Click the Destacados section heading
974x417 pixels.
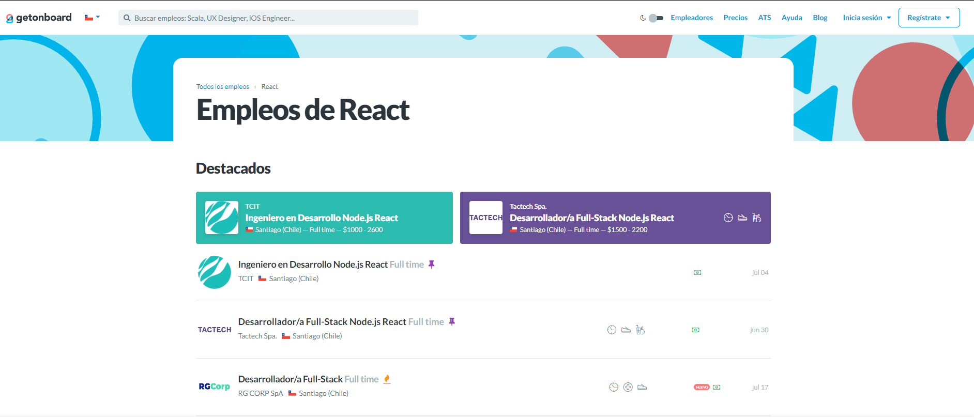click(233, 168)
